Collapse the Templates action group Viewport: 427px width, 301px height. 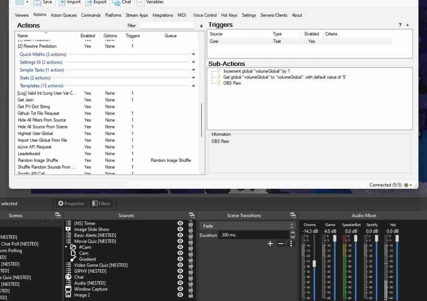coord(193,85)
